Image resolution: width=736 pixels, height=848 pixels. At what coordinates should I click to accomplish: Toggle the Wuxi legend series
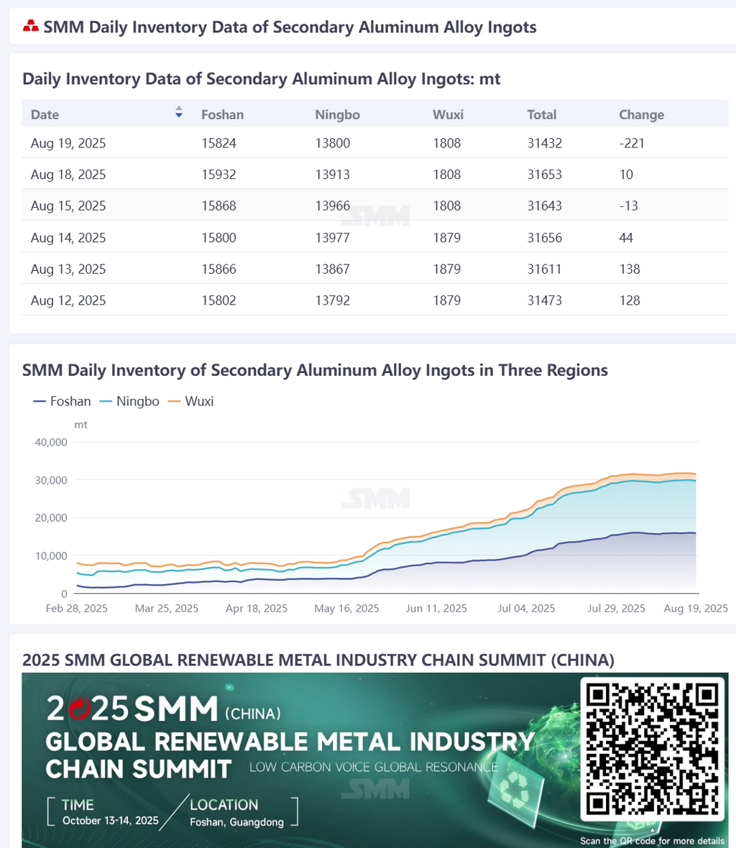[191, 401]
